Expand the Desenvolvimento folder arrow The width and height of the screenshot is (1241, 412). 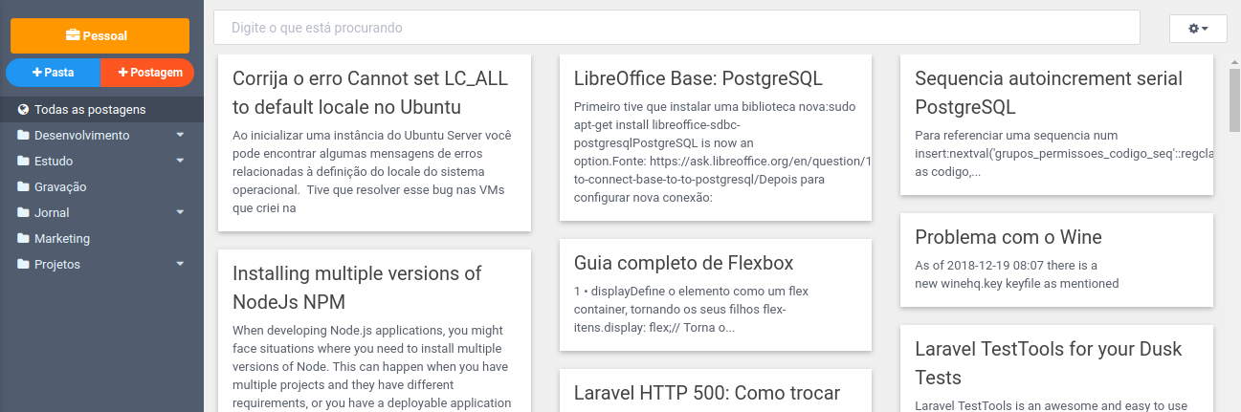180,135
